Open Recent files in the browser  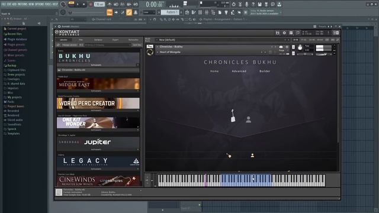pyautogui.click(x=14, y=34)
